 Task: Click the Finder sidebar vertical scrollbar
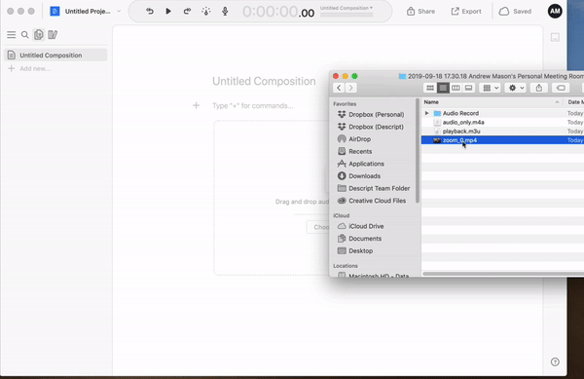(418, 151)
